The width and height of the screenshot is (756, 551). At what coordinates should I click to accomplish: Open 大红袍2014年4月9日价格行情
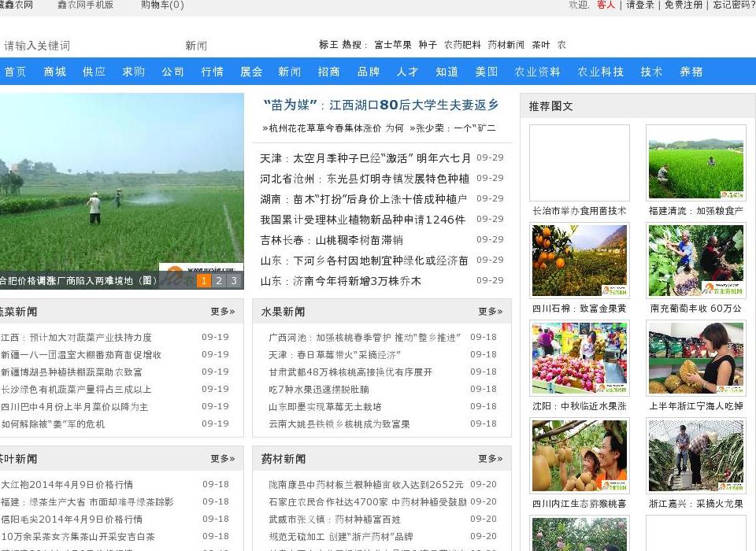point(67,484)
